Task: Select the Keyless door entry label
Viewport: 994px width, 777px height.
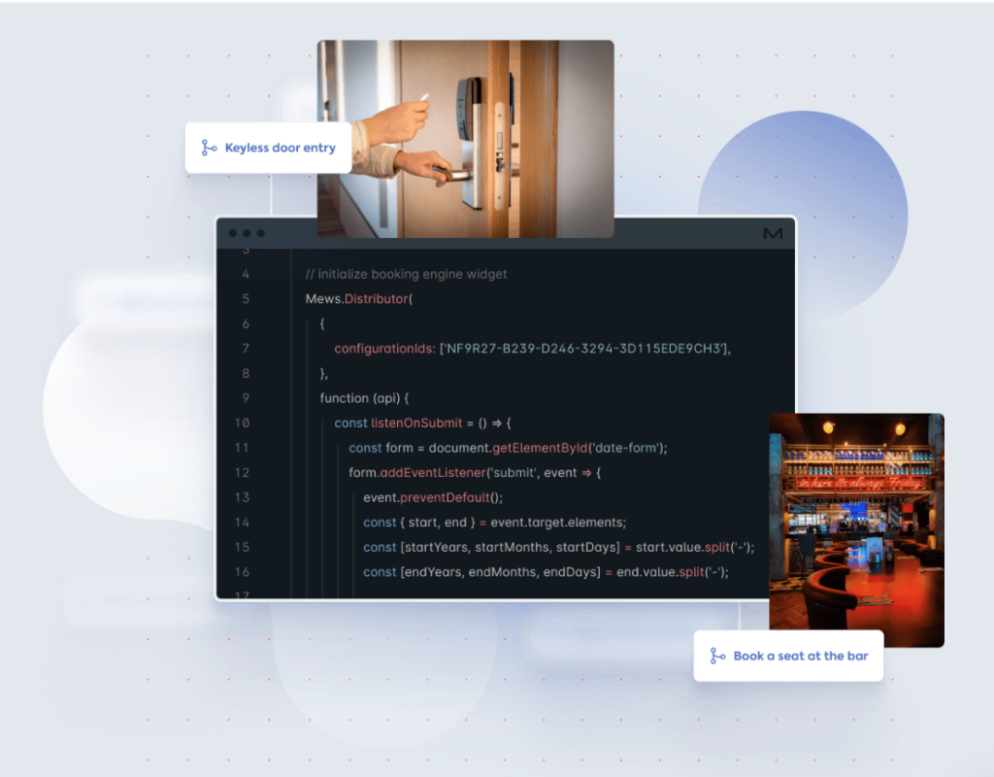Action: [280, 148]
